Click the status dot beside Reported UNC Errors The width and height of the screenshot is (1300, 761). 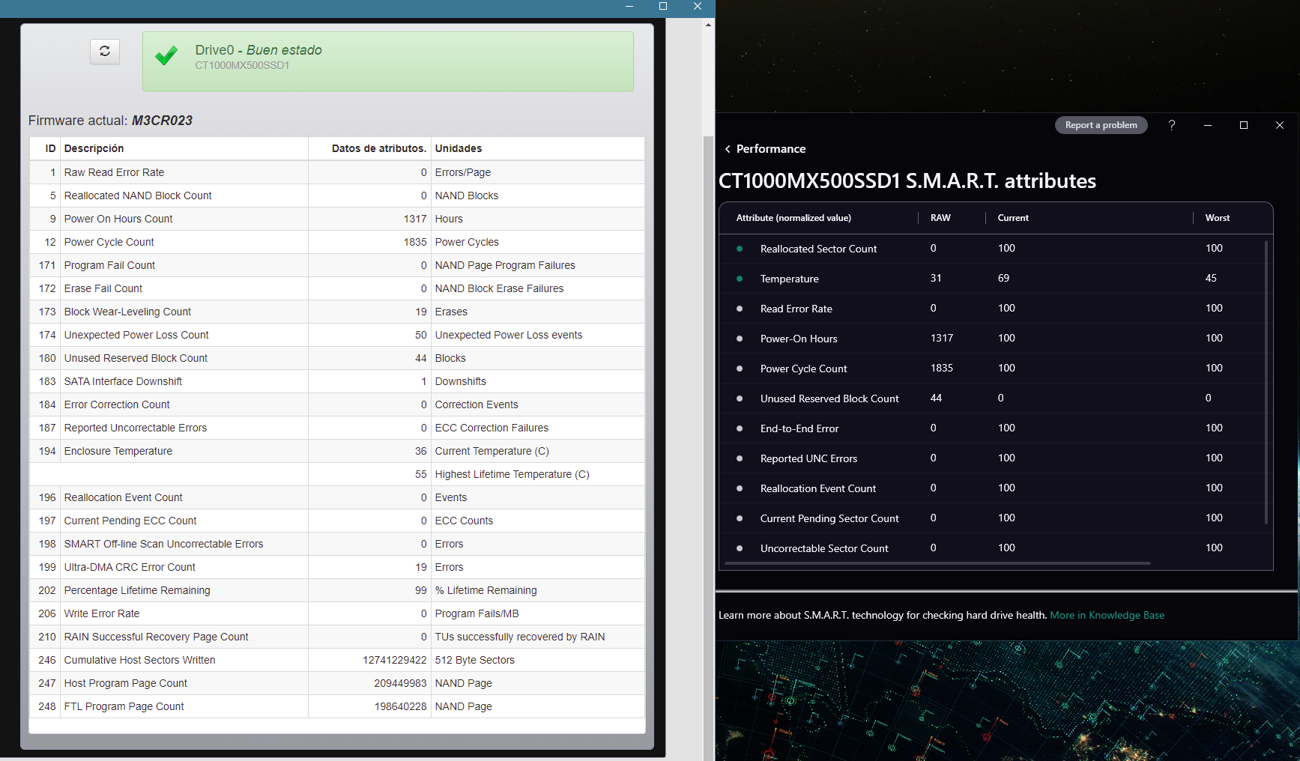pos(740,458)
